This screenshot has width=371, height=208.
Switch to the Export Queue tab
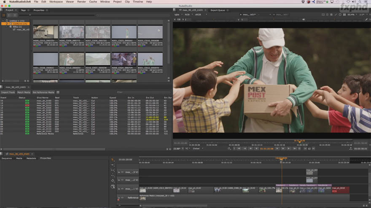pos(218,10)
